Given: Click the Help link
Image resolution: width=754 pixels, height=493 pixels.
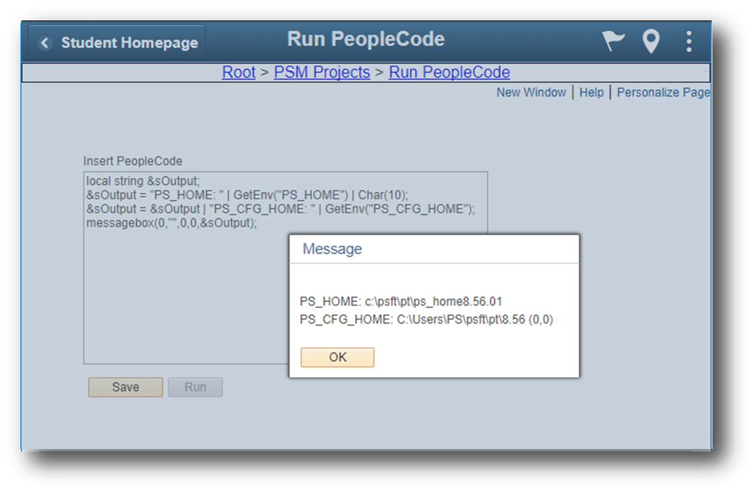Looking at the screenshot, I should pyautogui.click(x=591, y=92).
